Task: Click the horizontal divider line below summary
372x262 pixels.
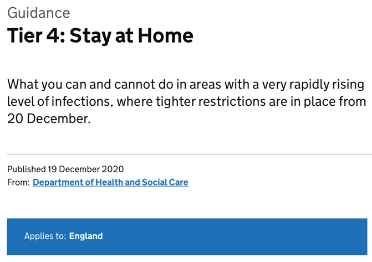Action: [188, 154]
